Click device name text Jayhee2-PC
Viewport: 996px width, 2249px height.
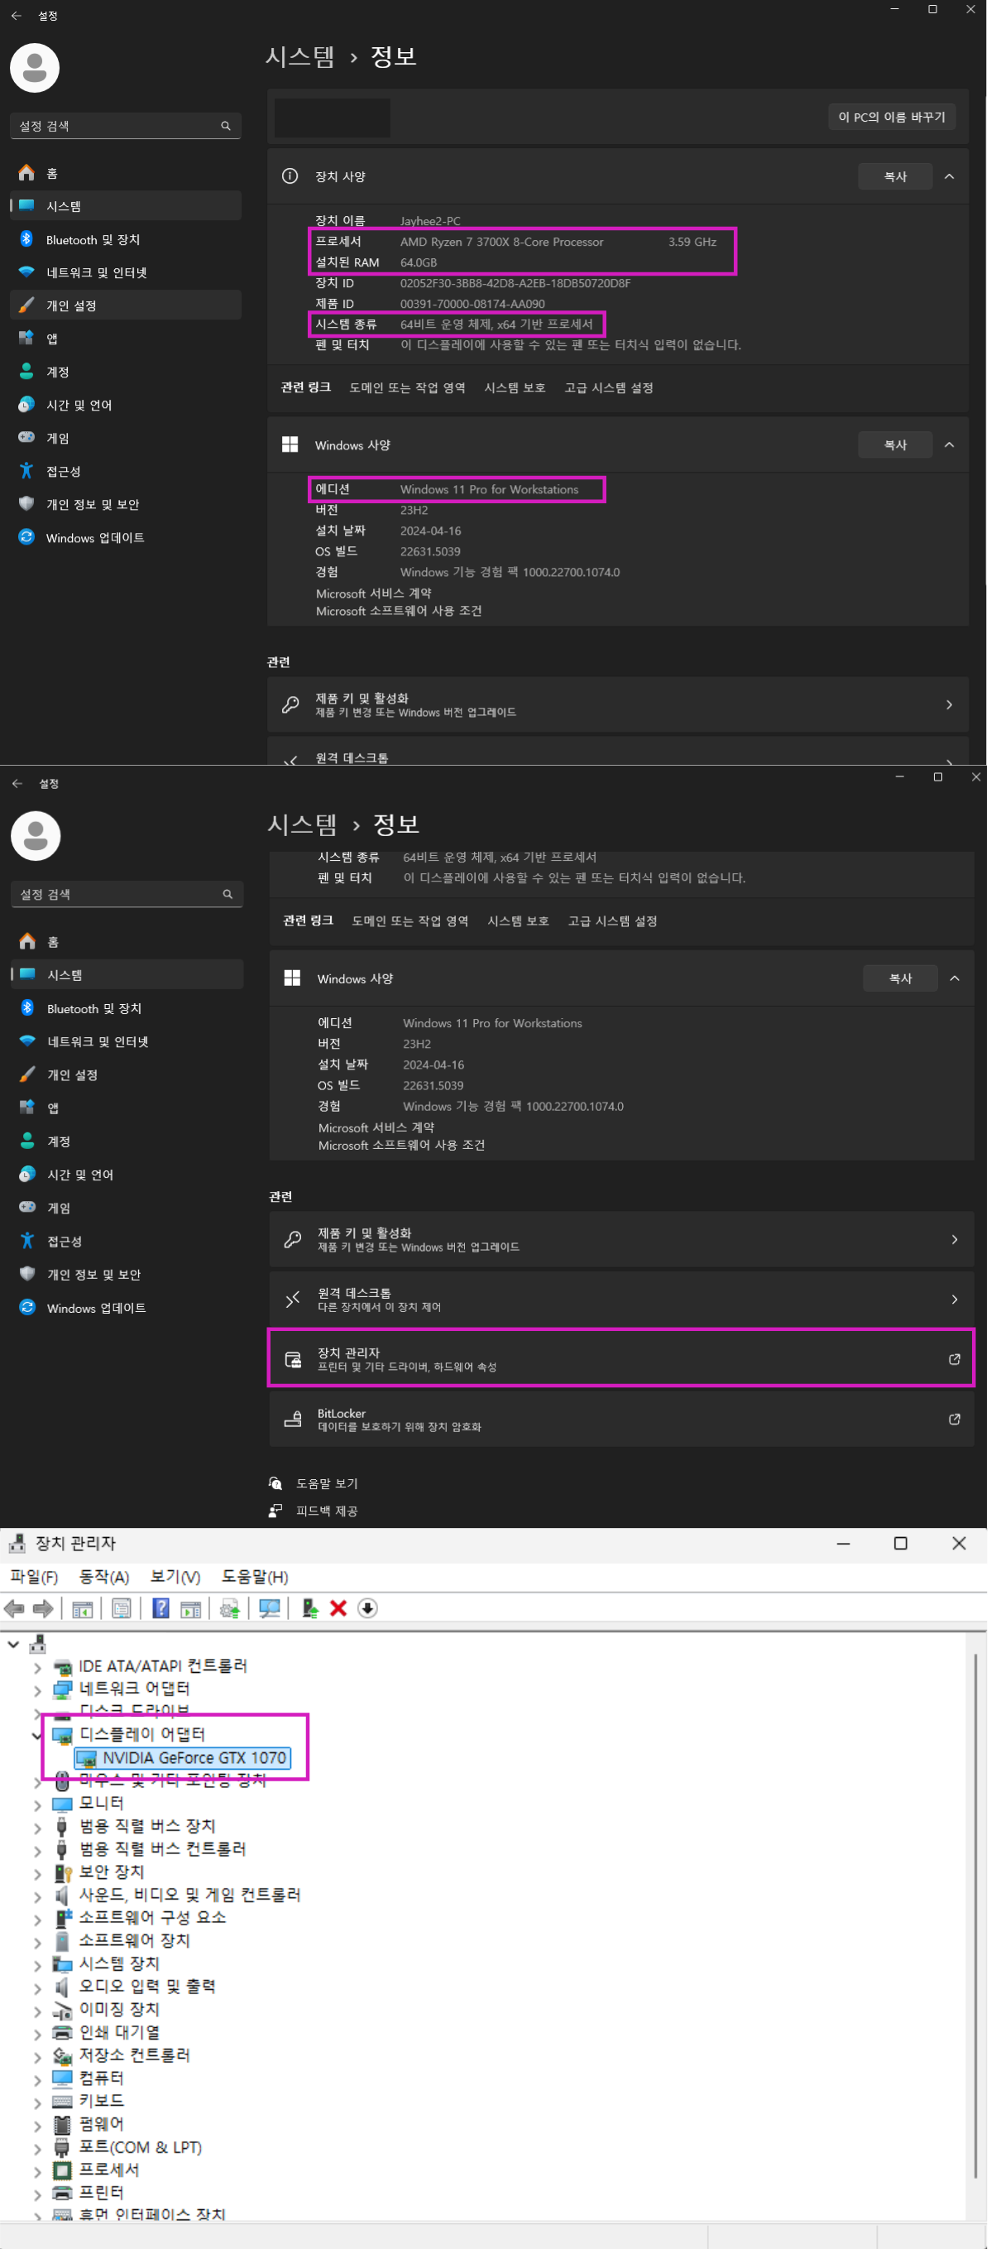point(430,221)
